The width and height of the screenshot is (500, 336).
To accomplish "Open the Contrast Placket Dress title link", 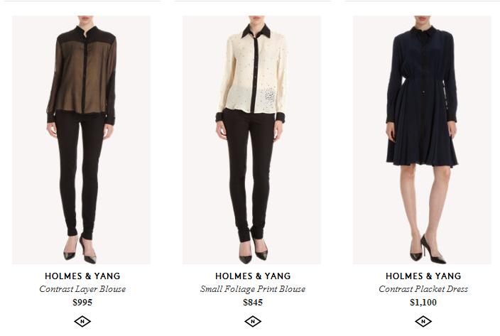I will [423, 289].
